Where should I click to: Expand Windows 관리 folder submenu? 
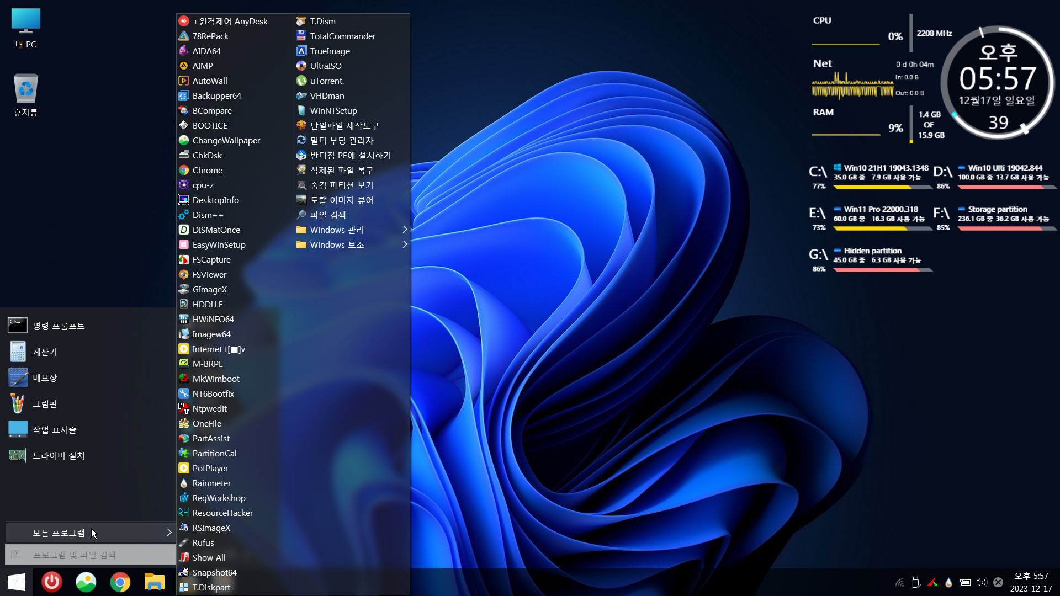click(352, 230)
